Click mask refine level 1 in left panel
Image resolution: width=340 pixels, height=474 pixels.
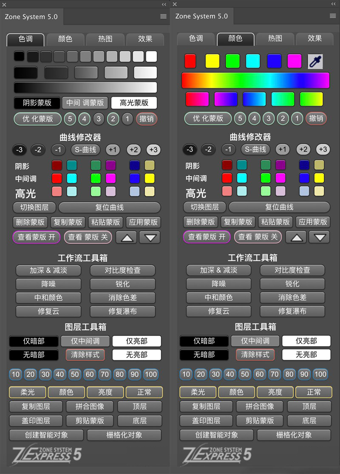coord(127,119)
